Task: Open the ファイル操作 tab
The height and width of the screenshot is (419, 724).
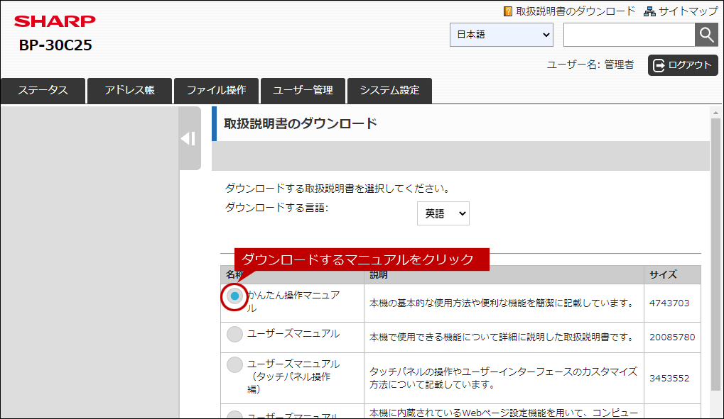Action: coord(216,90)
